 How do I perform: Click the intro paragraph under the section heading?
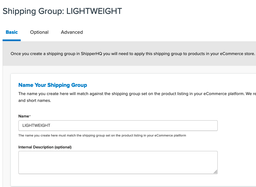click(137, 94)
